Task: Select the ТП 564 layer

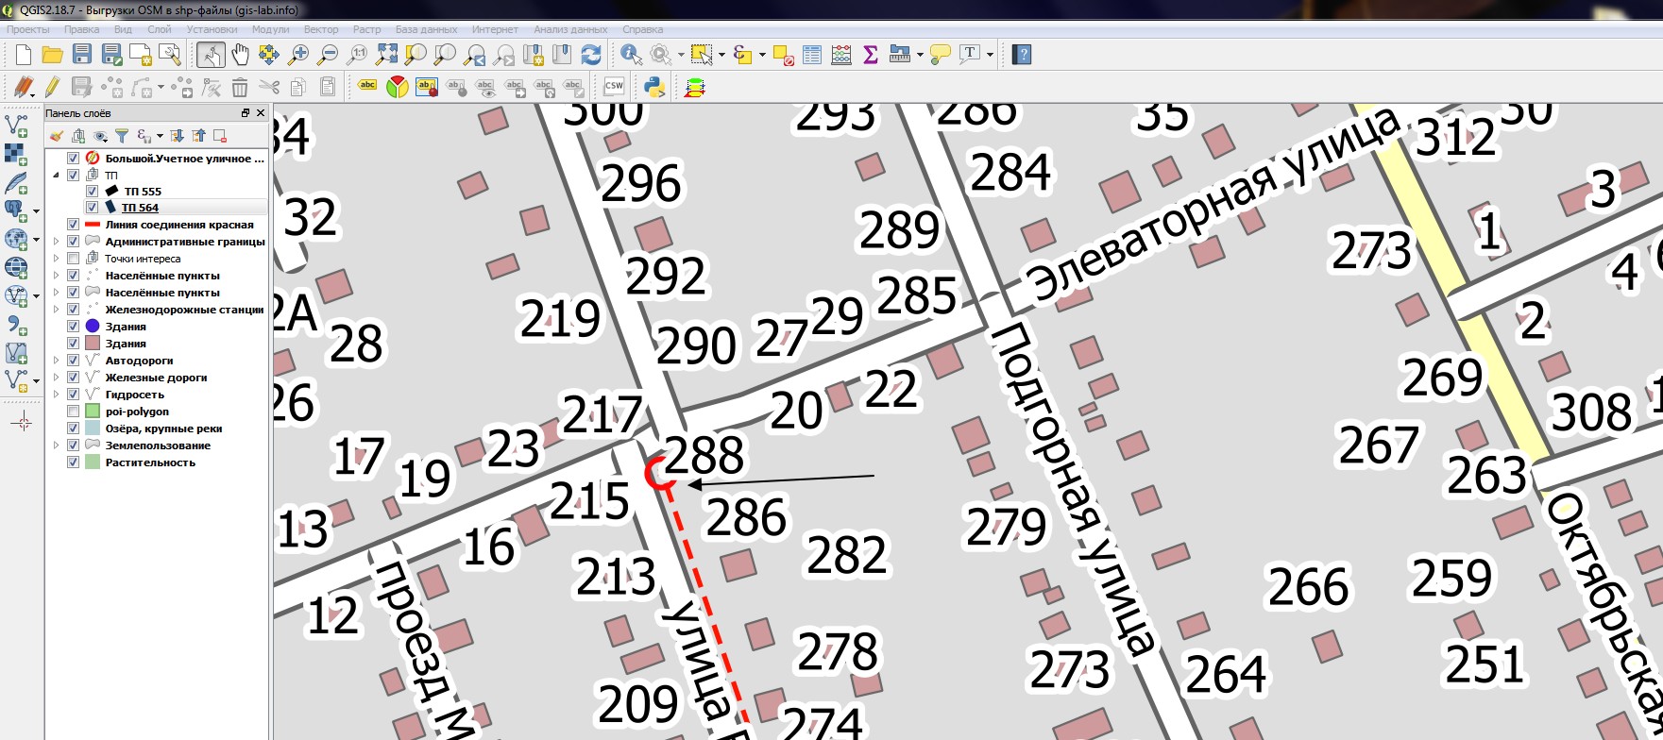Action: pos(141,208)
